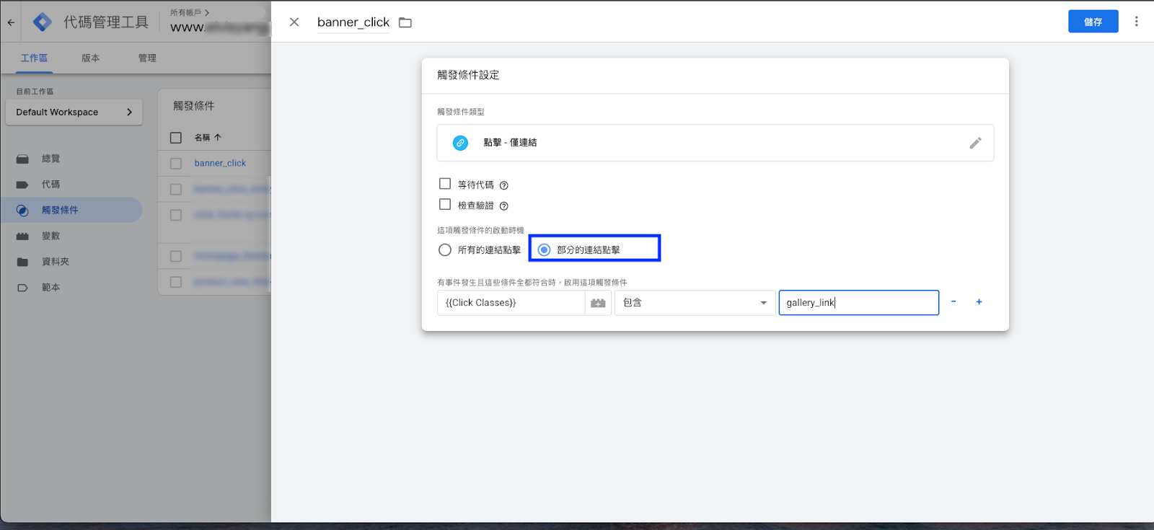Switch to the 版本 tab
The image size is (1154, 530).
[x=90, y=58]
